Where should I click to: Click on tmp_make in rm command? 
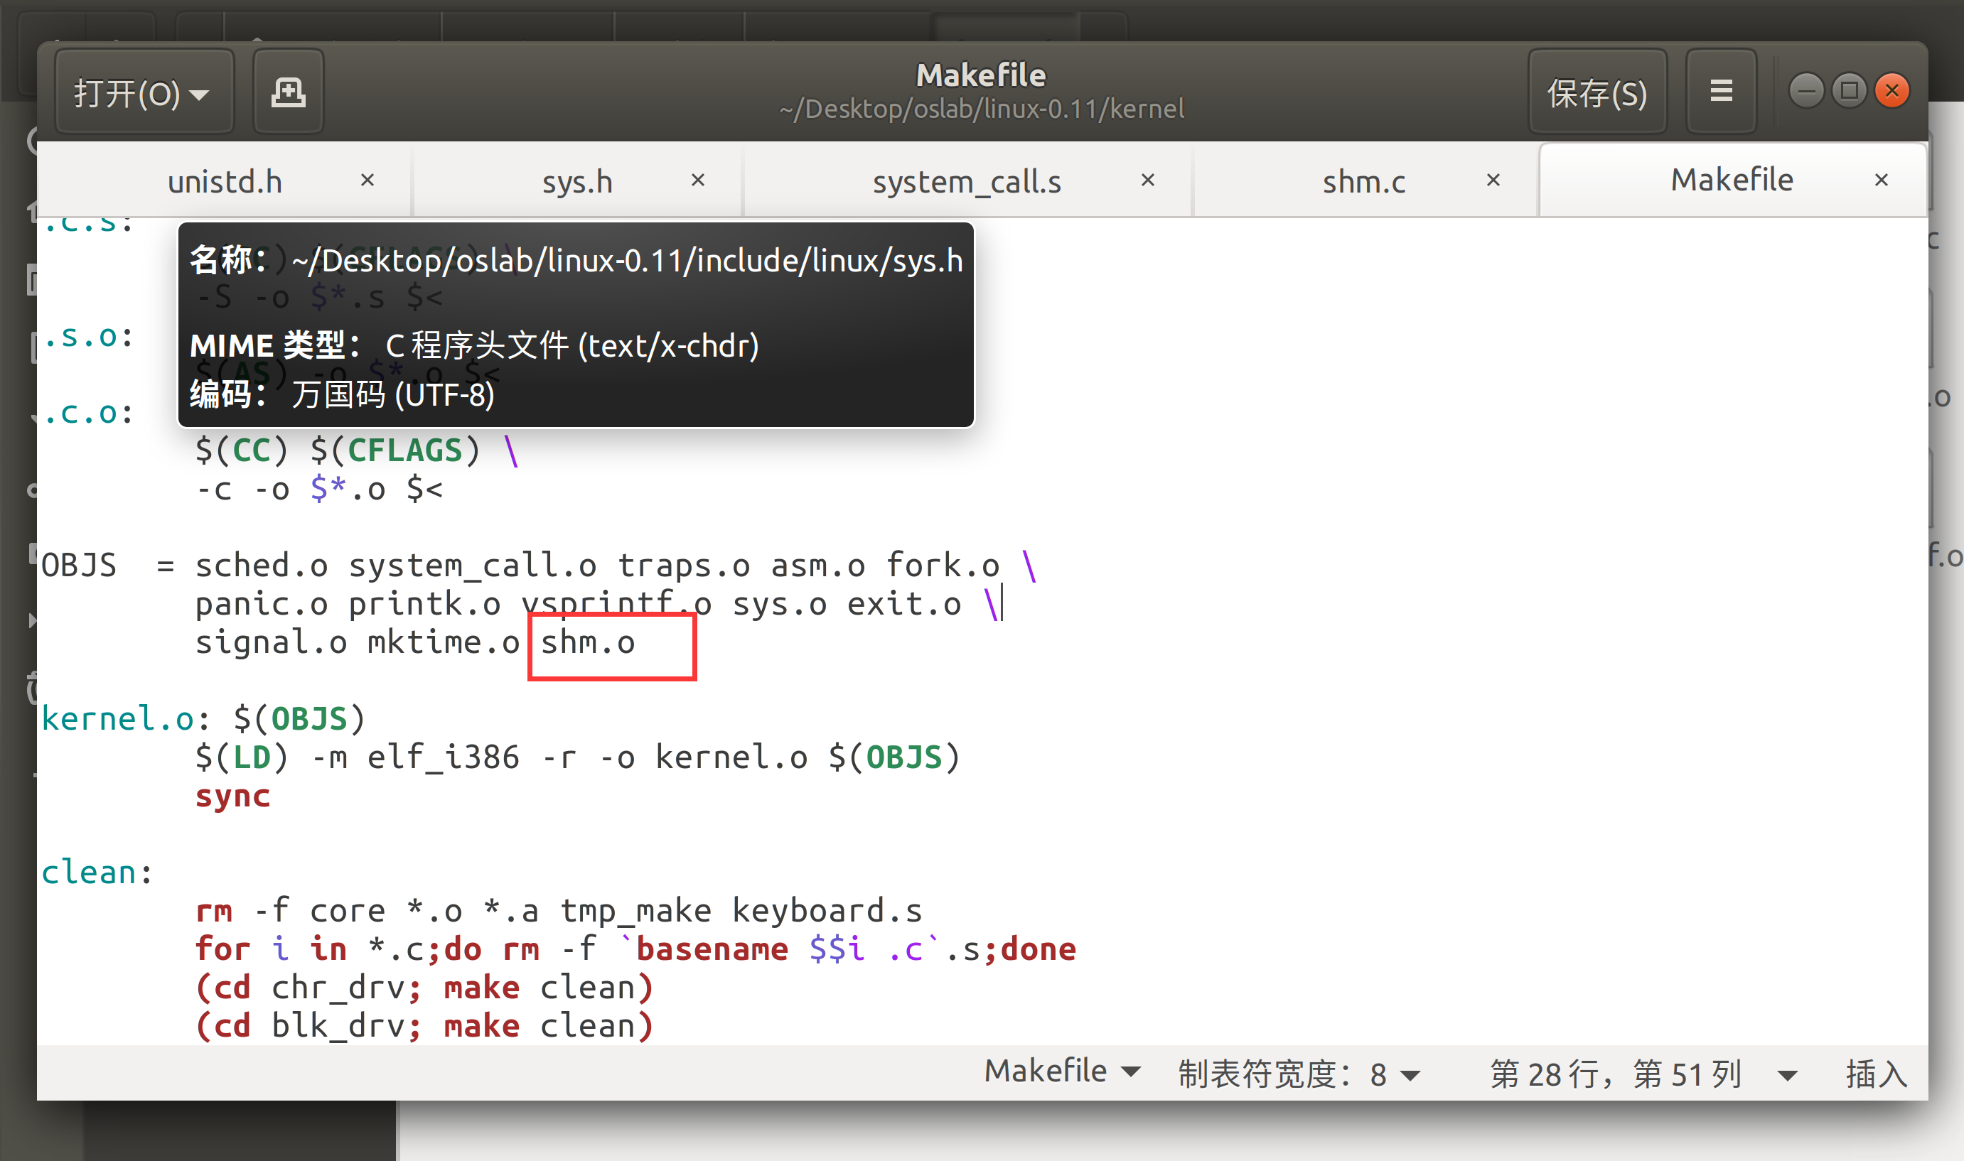[636, 911]
